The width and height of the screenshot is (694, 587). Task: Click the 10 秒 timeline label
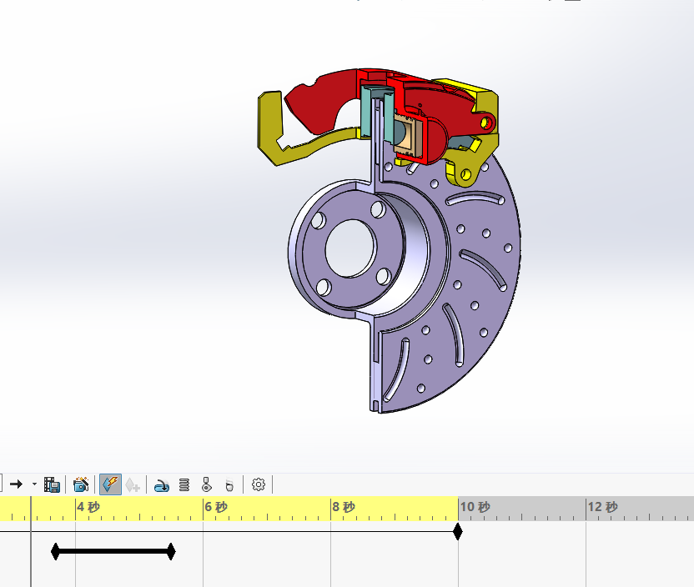(x=475, y=507)
